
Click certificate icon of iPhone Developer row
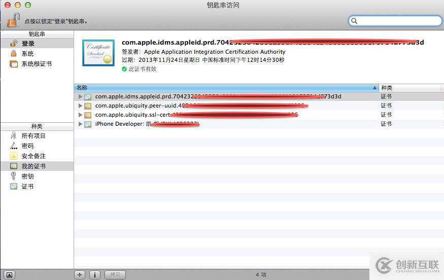pos(88,124)
